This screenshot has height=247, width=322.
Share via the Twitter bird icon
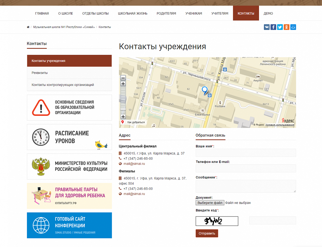[280, 27]
